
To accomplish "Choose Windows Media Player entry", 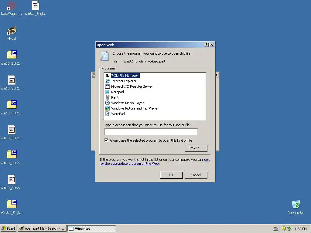I will point(124,103).
